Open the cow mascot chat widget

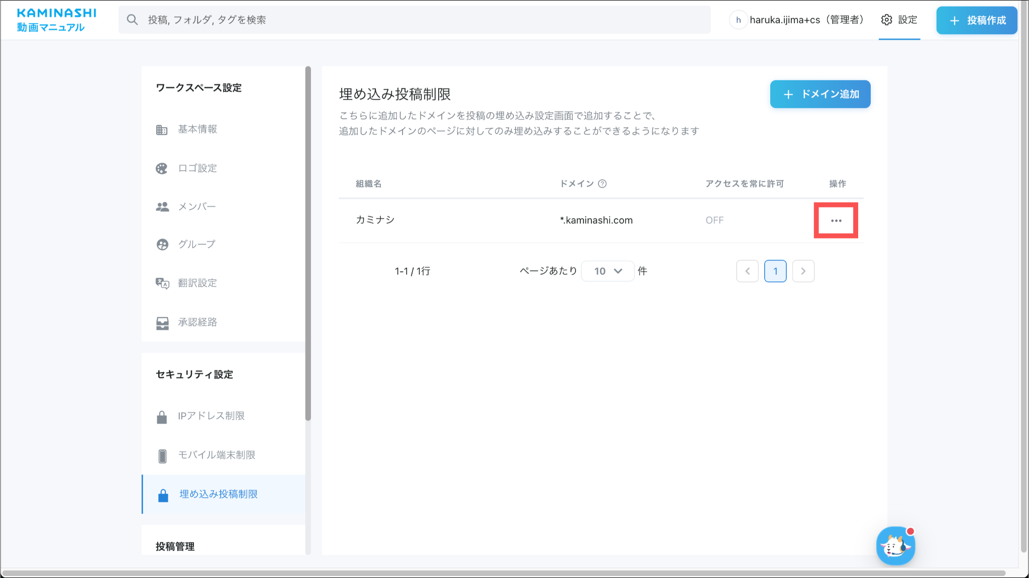pos(895,546)
